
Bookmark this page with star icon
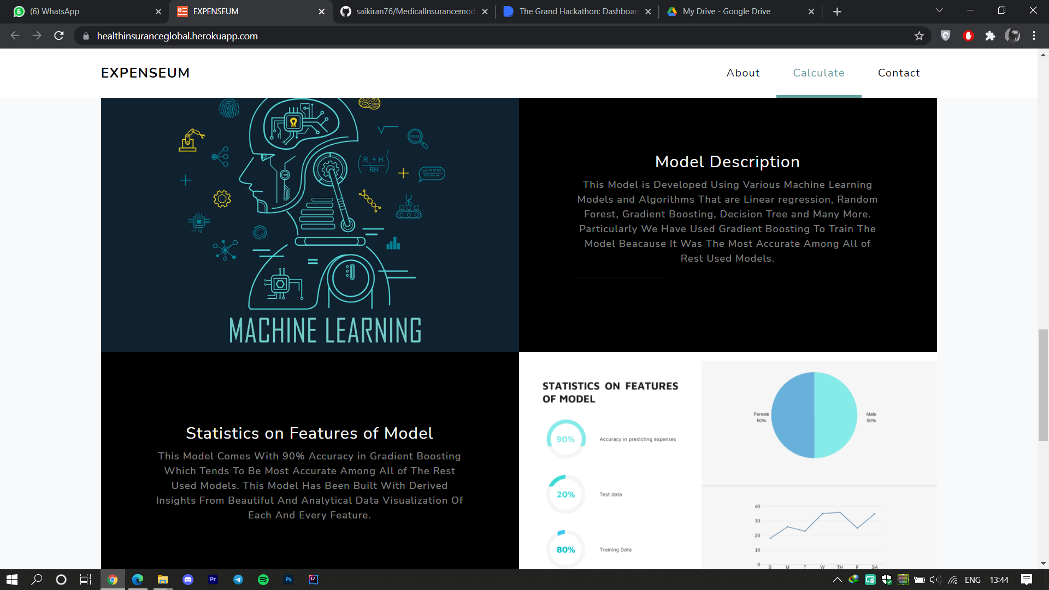[x=919, y=36]
